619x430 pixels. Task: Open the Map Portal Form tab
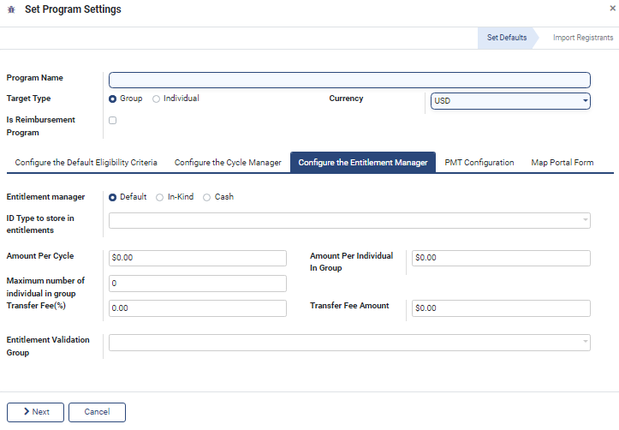[562, 162]
